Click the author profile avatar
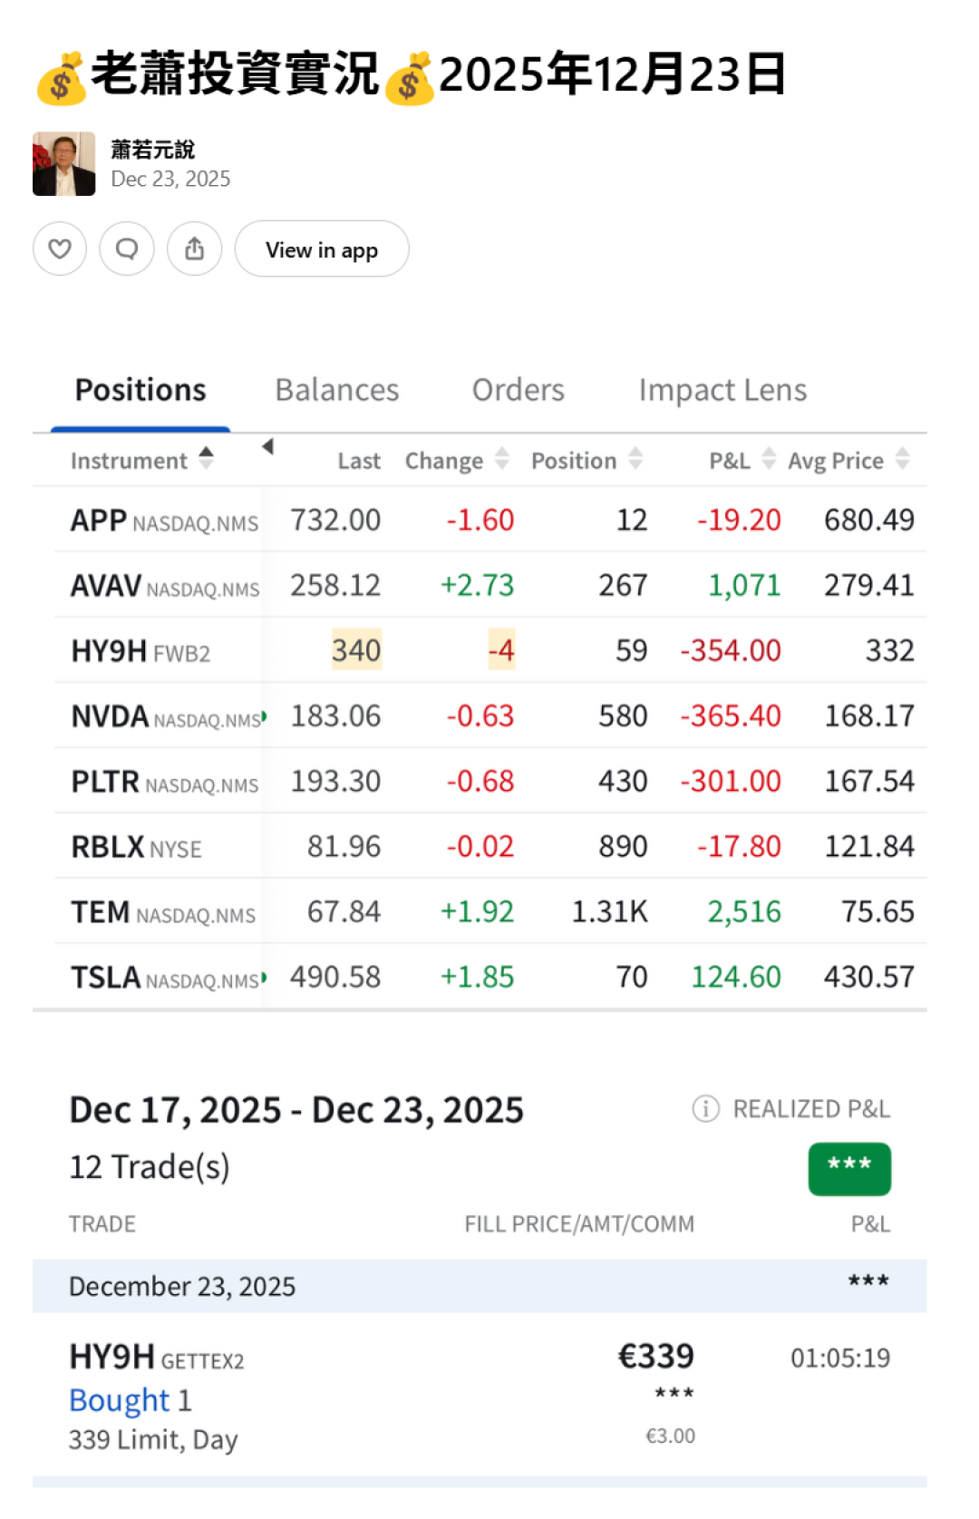This screenshot has height=1519, width=979. (x=63, y=164)
